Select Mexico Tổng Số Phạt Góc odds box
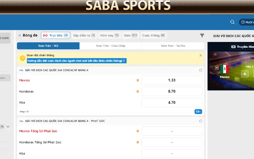The width and height of the screenshot is (254, 159). coord(172,131)
